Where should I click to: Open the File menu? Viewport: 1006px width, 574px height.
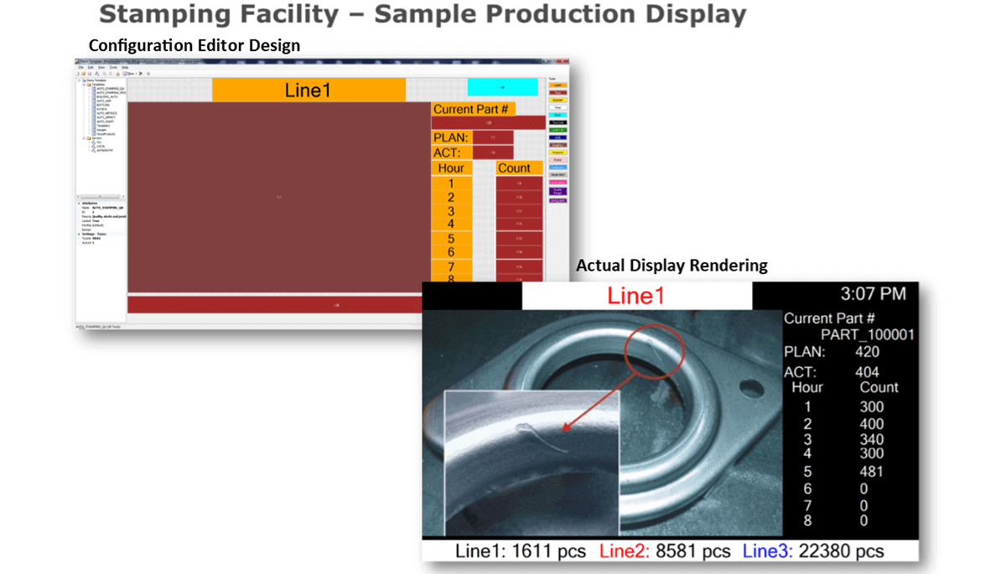click(81, 67)
